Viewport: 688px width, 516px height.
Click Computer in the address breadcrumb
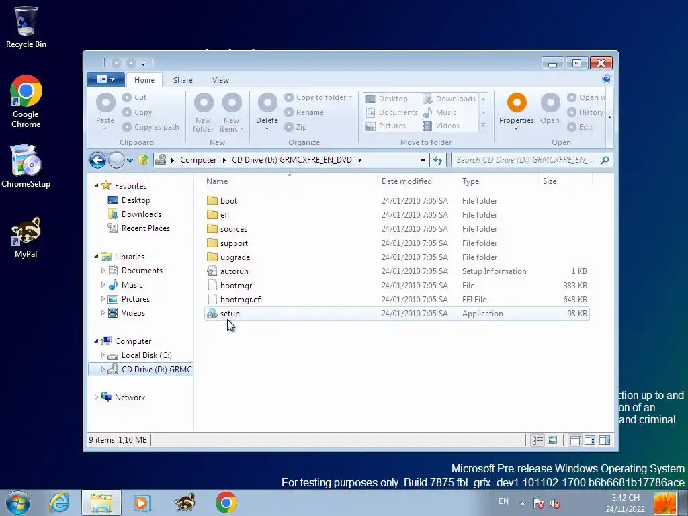click(198, 160)
